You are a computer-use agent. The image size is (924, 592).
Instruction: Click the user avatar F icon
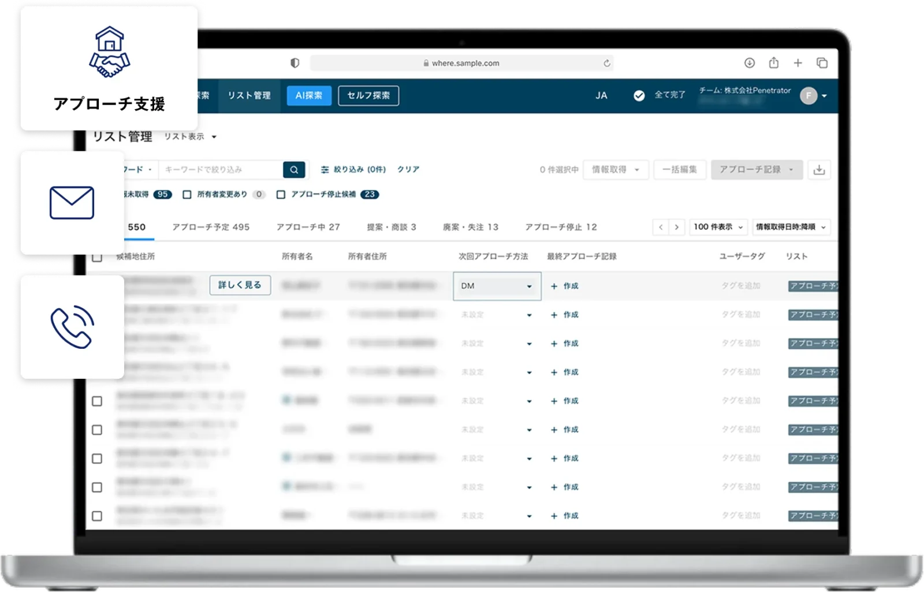(x=808, y=96)
